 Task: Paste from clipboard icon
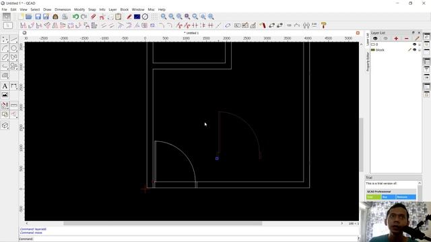tap(119, 17)
